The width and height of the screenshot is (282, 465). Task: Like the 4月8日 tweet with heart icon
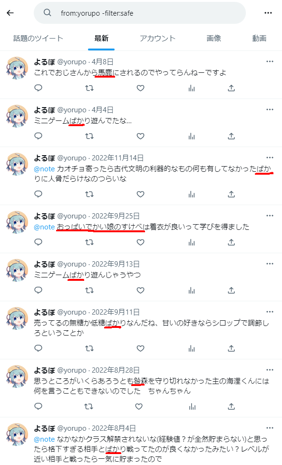[140, 88]
